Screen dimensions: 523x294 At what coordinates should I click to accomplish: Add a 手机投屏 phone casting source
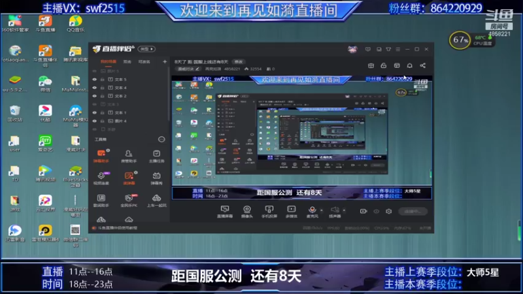click(269, 211)
